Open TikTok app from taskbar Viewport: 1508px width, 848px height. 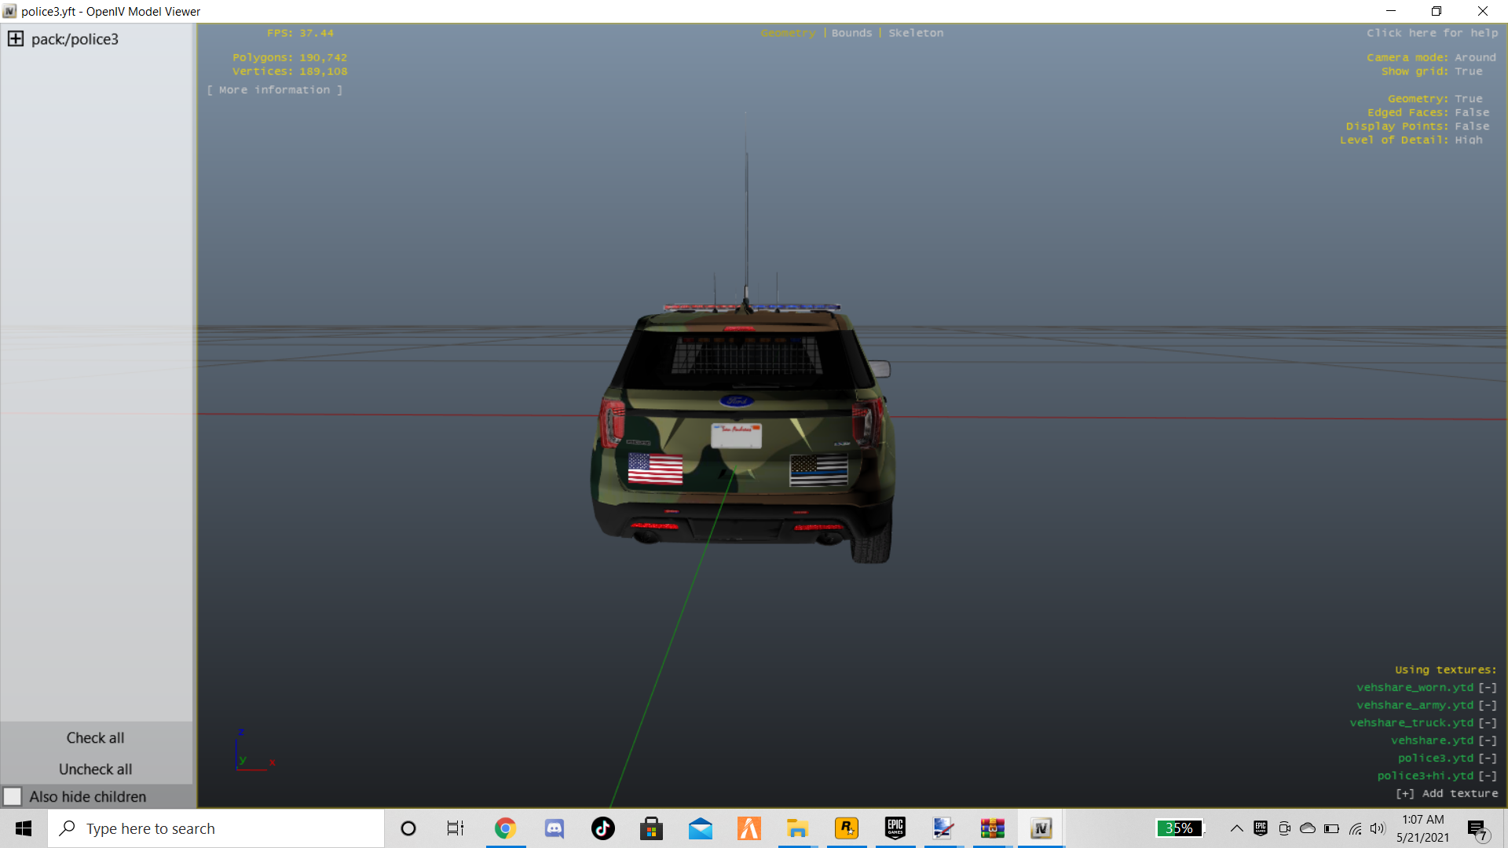(x=603, y=828)
